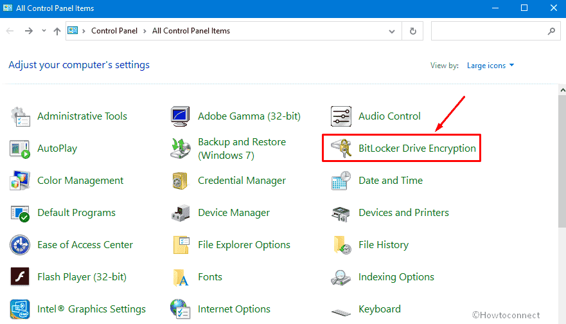Open the BitLocker Drive Encryption link

pyautogui.click(x=417, y=148)
